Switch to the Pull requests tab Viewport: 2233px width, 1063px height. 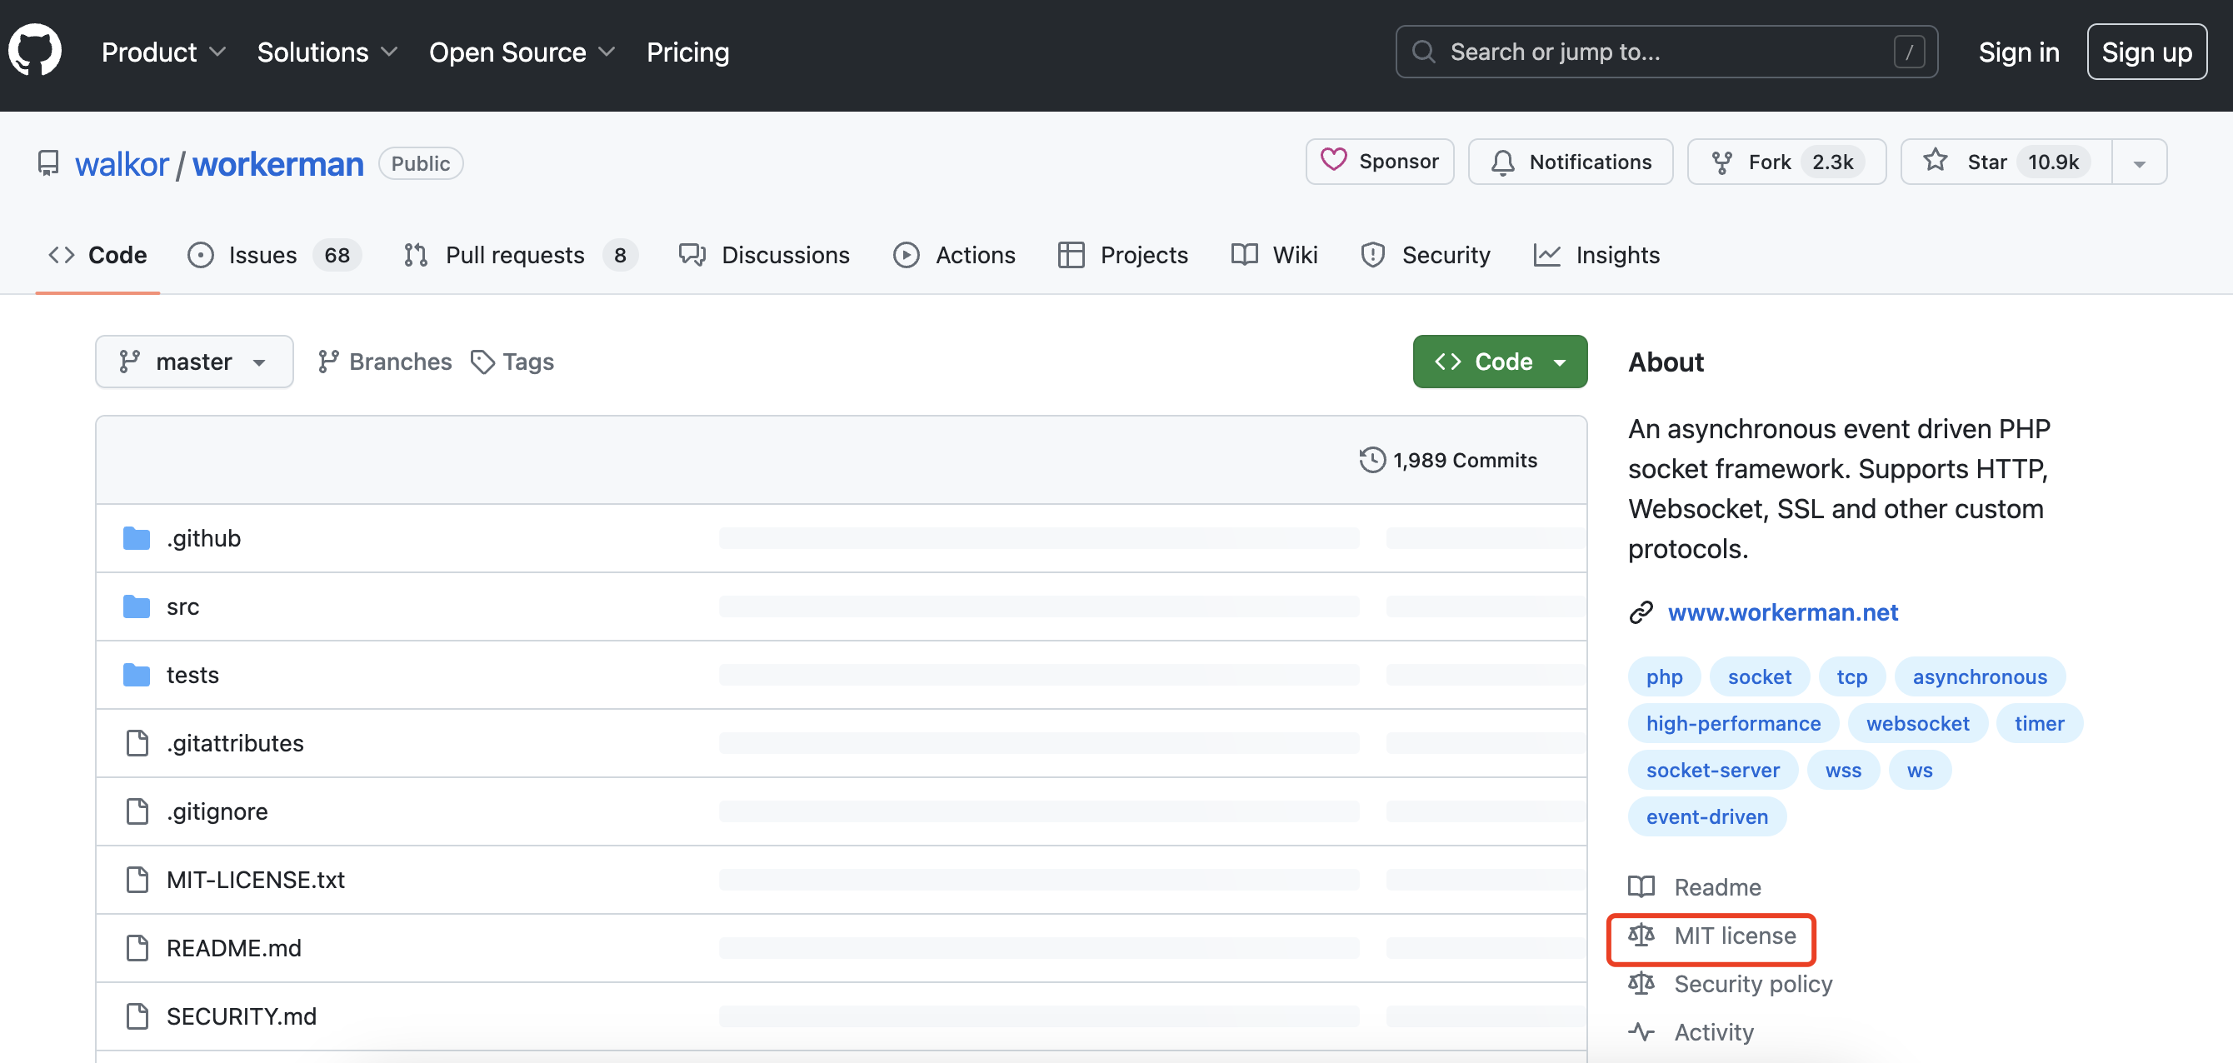pos(520,255)
